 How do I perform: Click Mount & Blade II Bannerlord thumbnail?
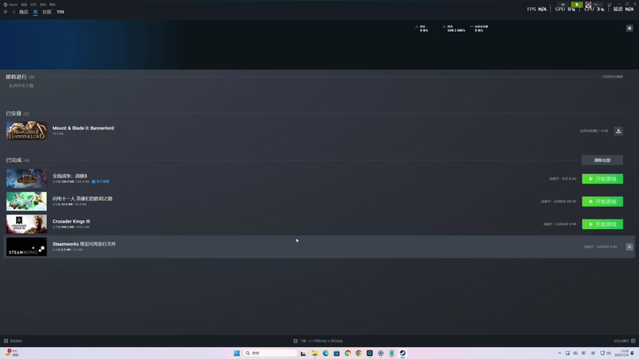pyautogui.click(x=26, y=131)
